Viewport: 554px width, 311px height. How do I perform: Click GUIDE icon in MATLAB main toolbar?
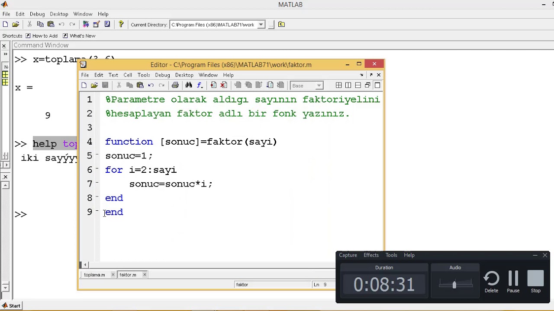click(97, 25)
